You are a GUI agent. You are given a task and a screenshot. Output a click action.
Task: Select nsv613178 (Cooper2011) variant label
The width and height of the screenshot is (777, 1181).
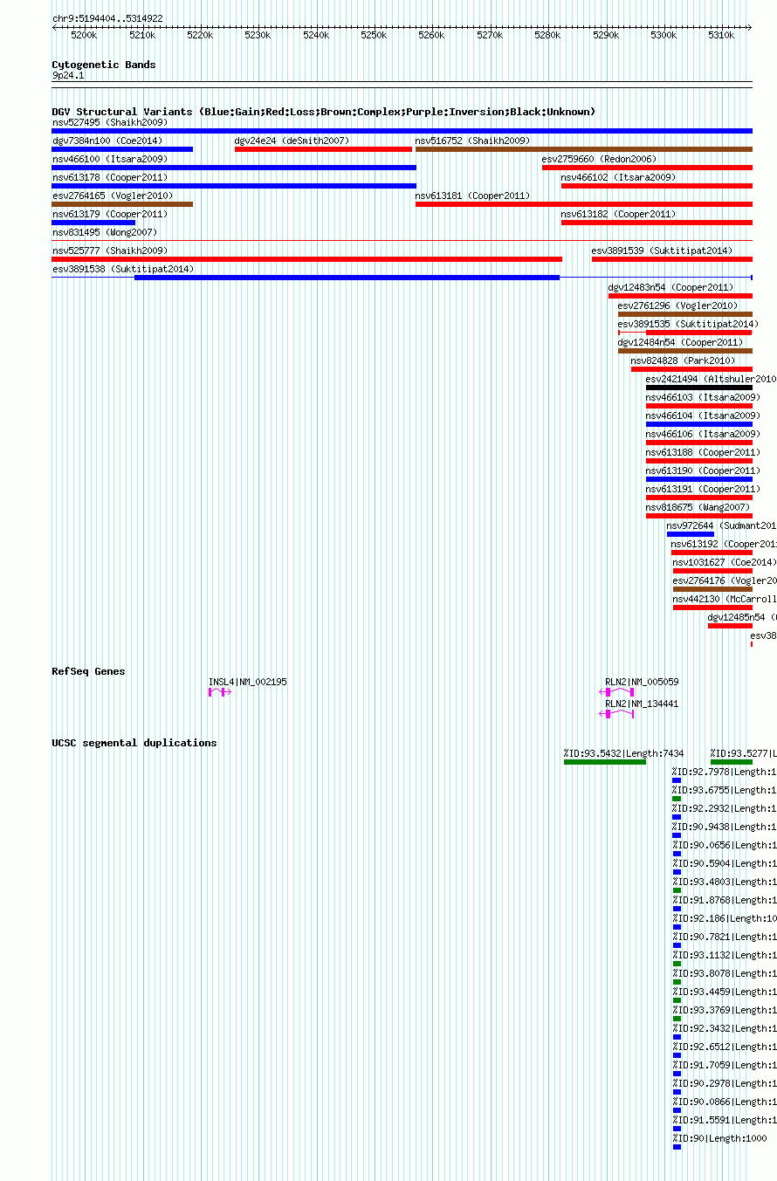pyautogui.click(x=110, y=177)
